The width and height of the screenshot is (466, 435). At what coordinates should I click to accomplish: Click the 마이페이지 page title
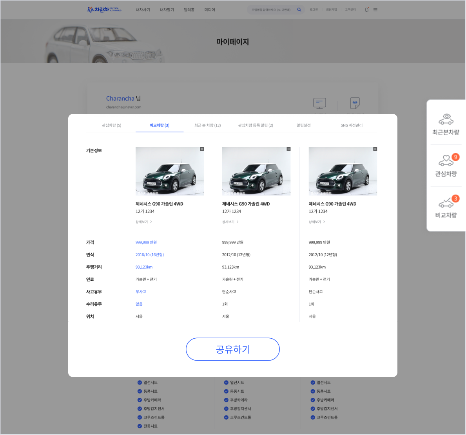click(233, 42)
